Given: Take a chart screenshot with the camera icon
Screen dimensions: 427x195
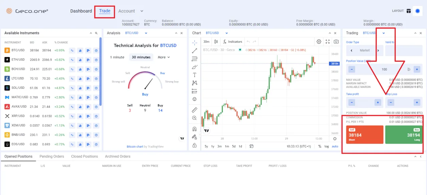Looking at the screenshot, I should (337, 41).
